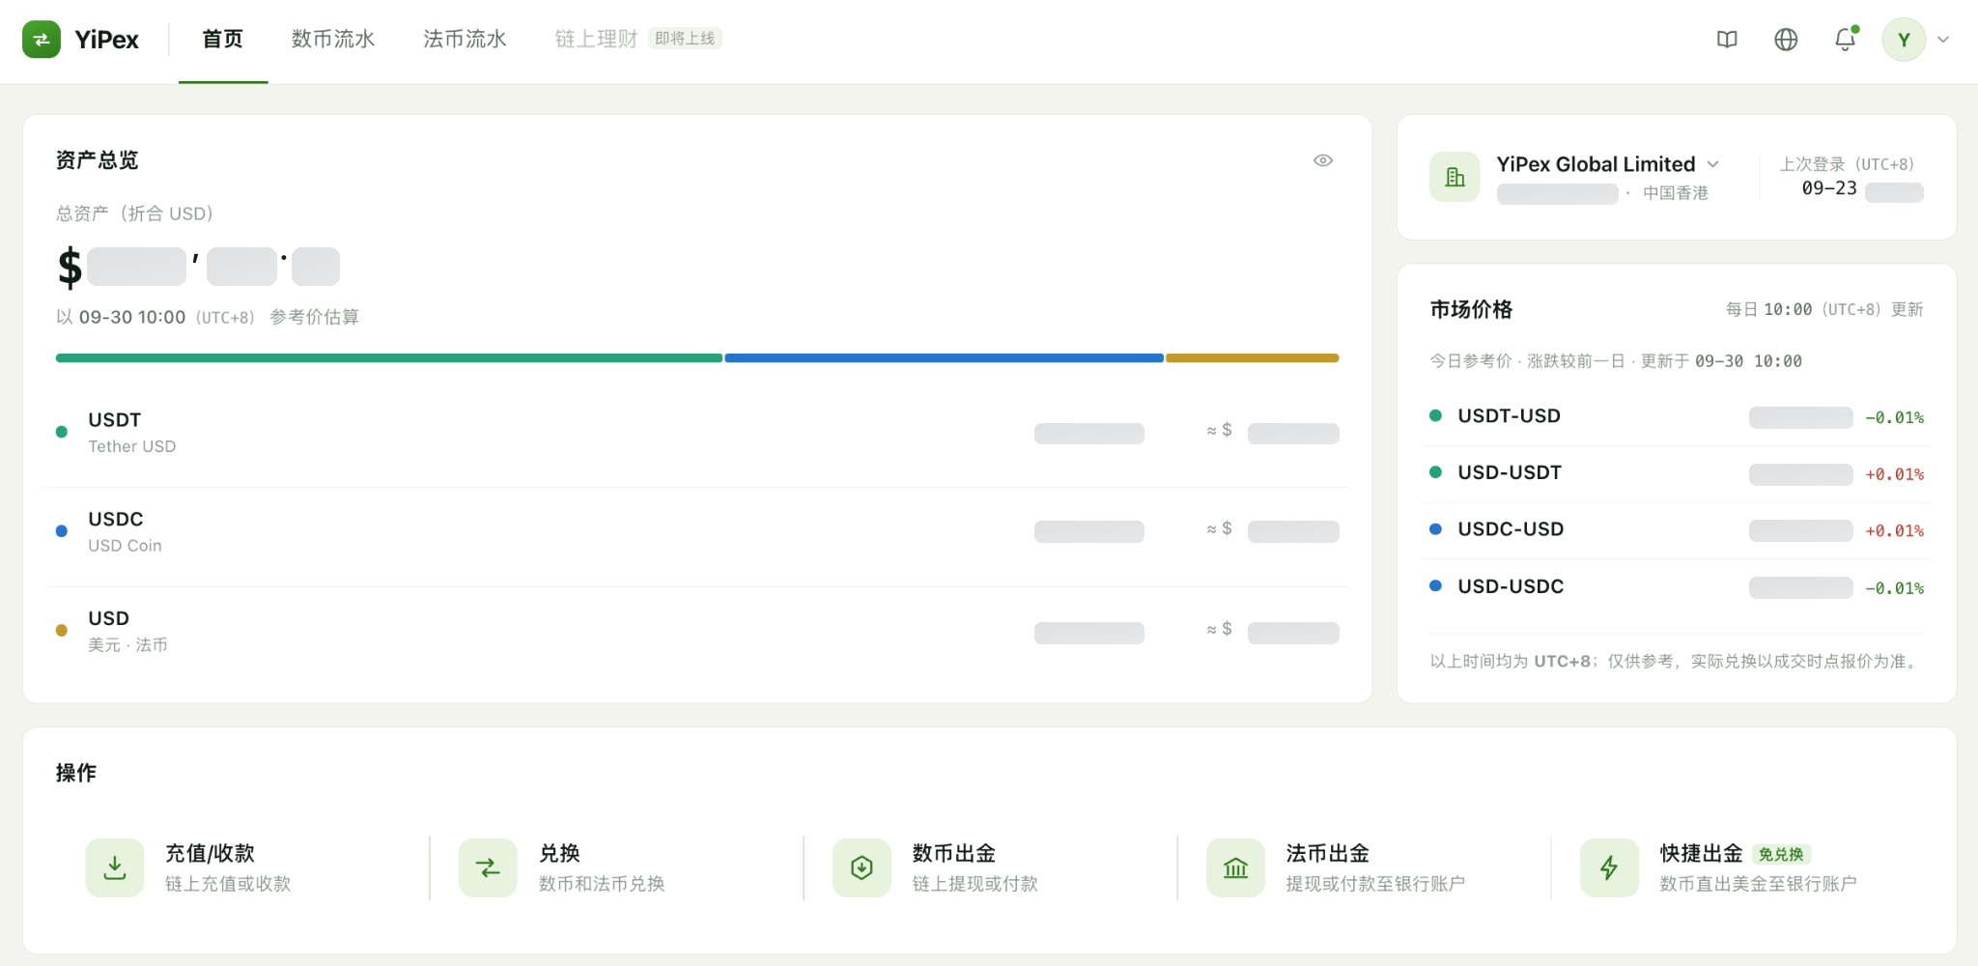Image resolution: width=1978 pixels, height=966 pixels.
Task: Open the language globe icon
Action: (1786, 40)
